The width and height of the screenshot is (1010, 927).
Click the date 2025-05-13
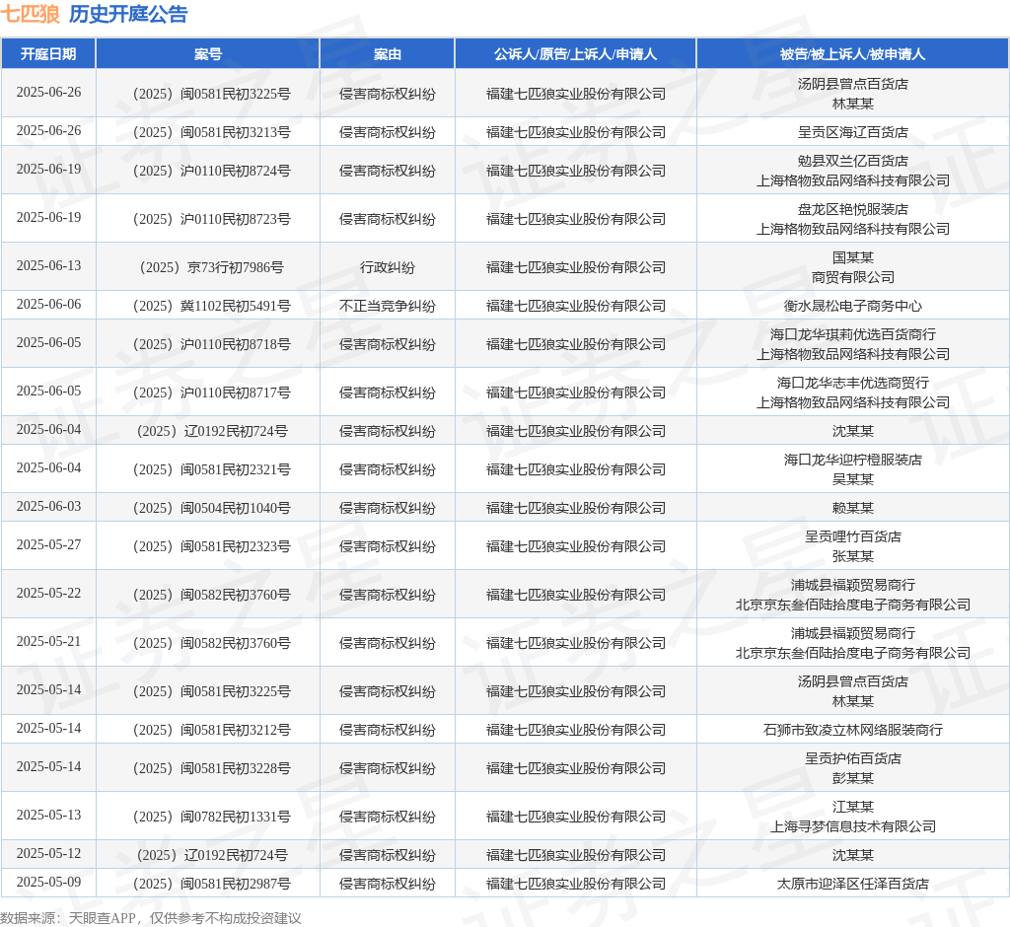coord(49,815)
